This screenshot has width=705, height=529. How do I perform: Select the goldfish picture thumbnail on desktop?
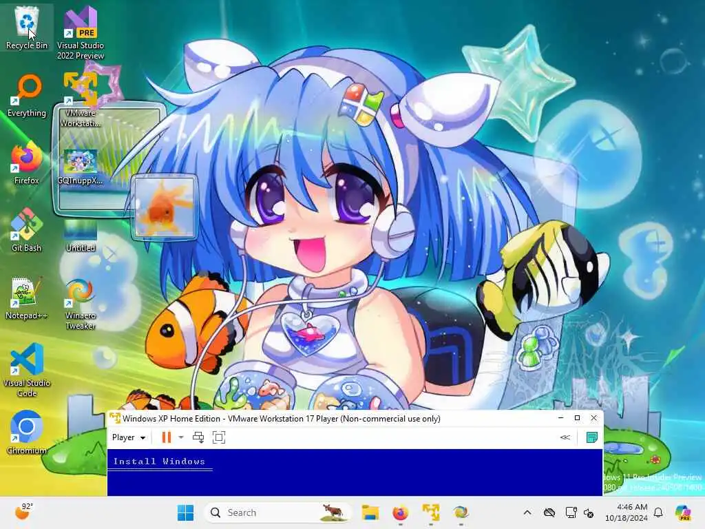click(x=164, y=207)
